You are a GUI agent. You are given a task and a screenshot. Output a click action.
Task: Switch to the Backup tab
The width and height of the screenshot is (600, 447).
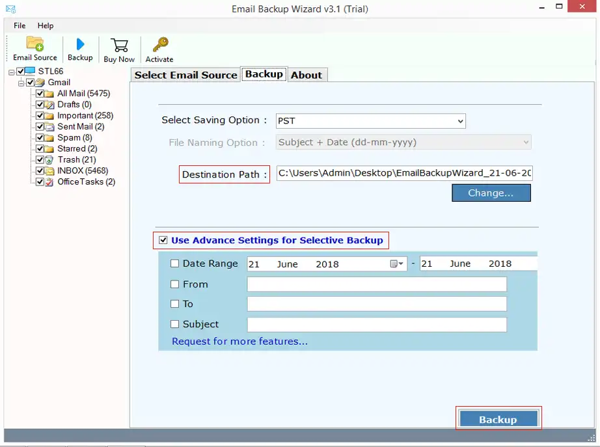pyautogui.click(x=264, y=74)
